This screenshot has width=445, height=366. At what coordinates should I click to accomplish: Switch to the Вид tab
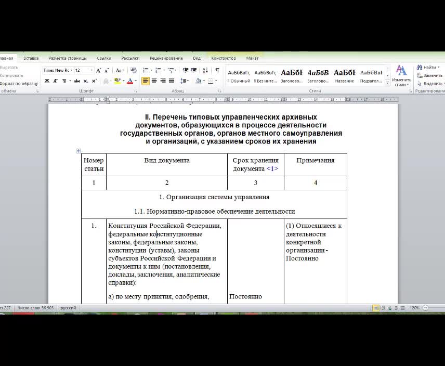click(x=197, y=58)
